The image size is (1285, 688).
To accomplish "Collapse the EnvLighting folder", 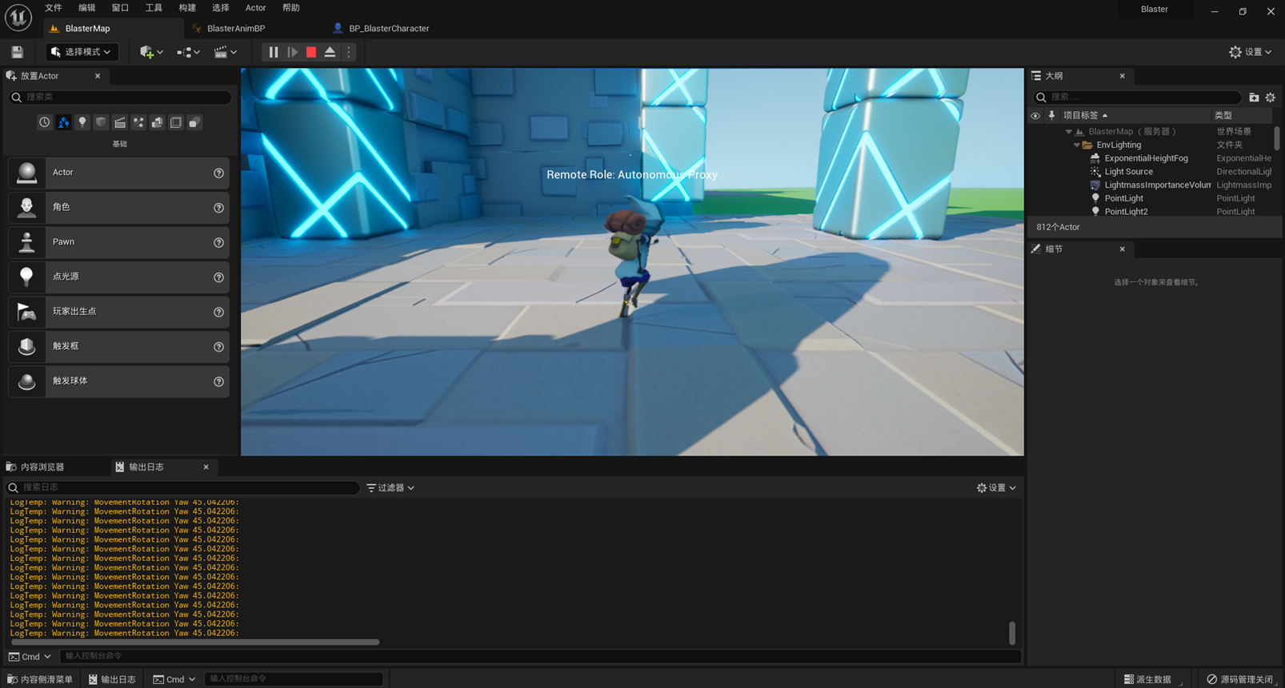I will (x=1077, y=145).
